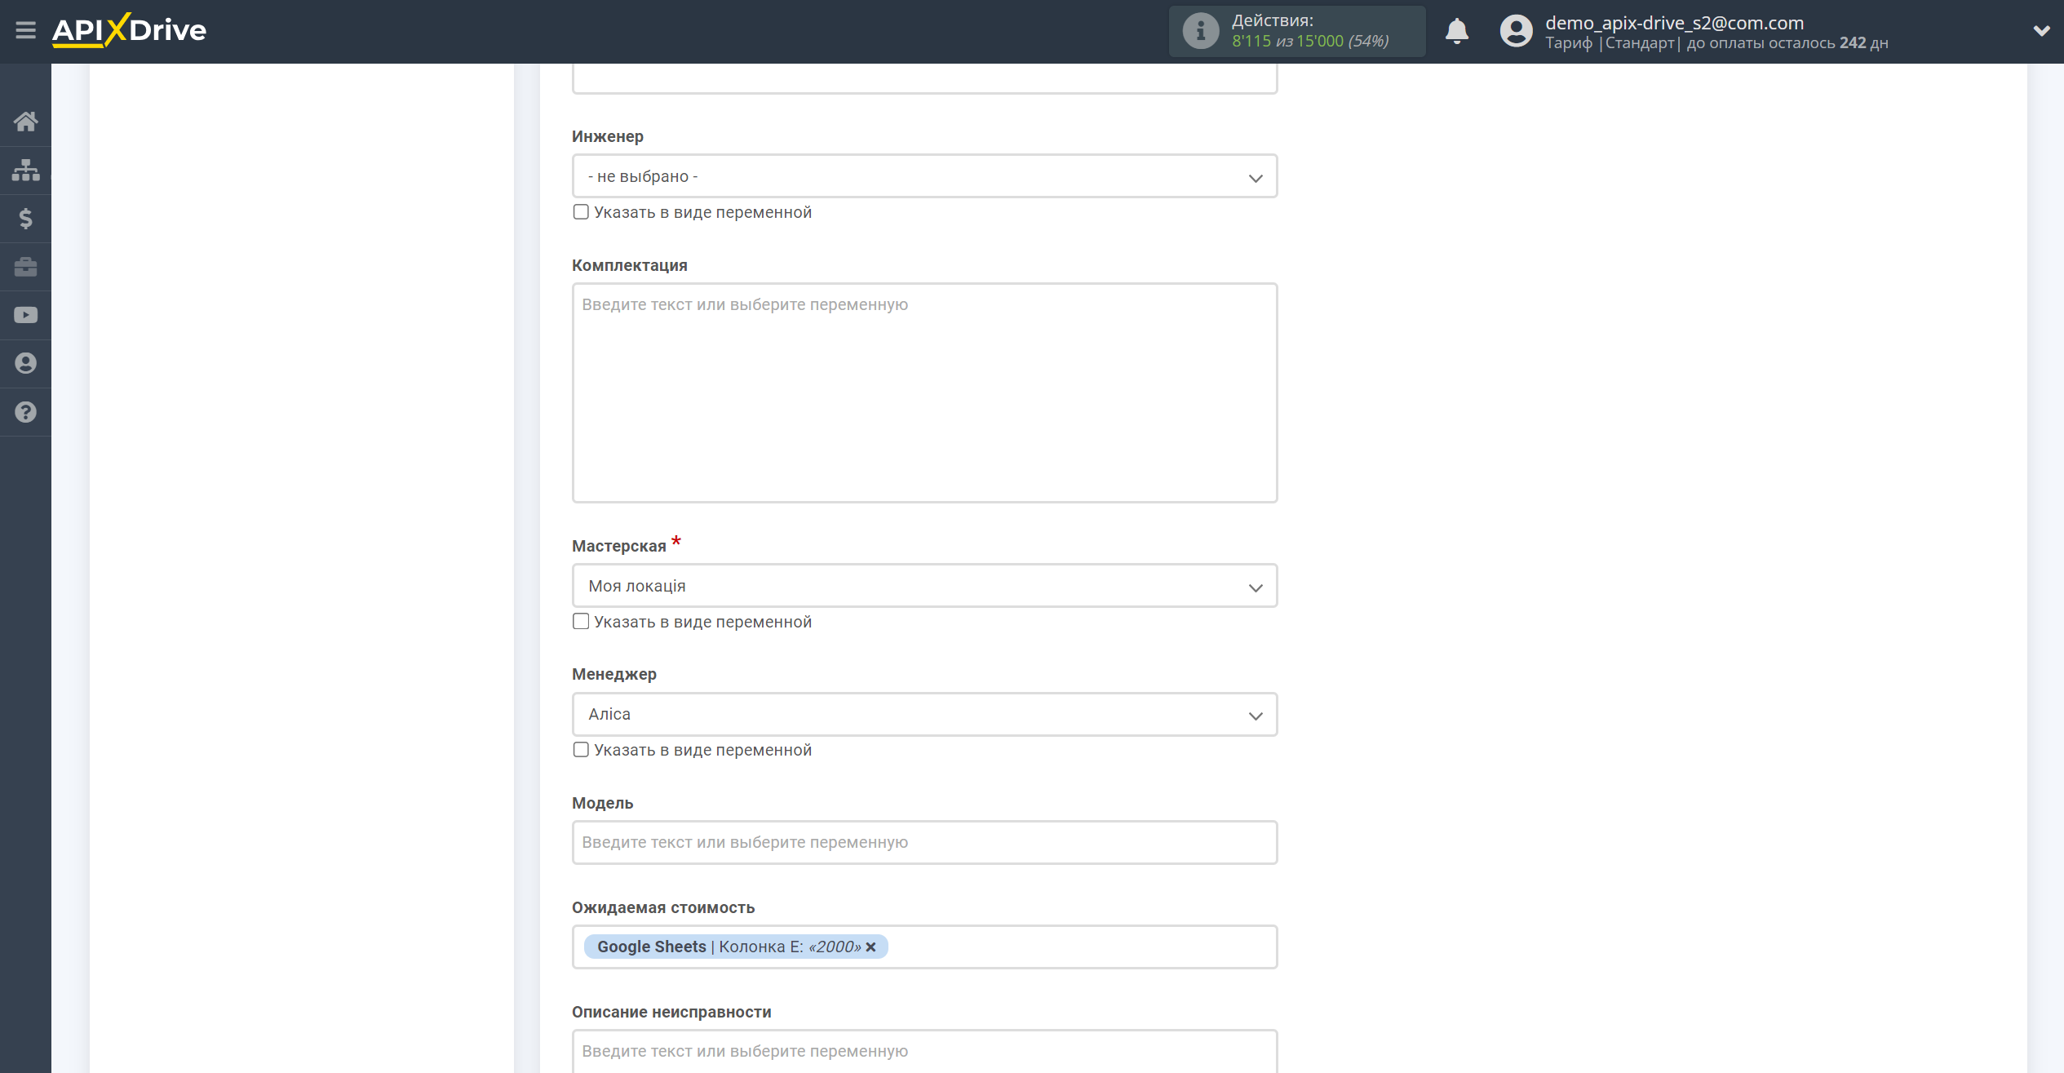The image size is (2064, 1073).
Task: Click the dollar sign billing icon
Action: [24, 219]
